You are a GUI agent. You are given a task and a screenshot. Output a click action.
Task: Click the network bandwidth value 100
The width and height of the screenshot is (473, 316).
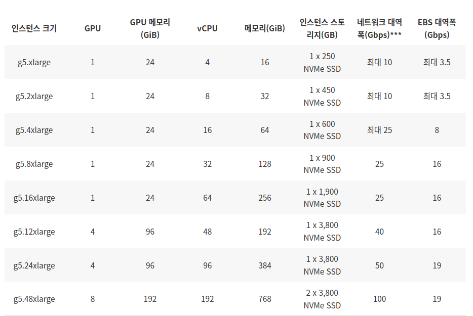coord(379,299)
